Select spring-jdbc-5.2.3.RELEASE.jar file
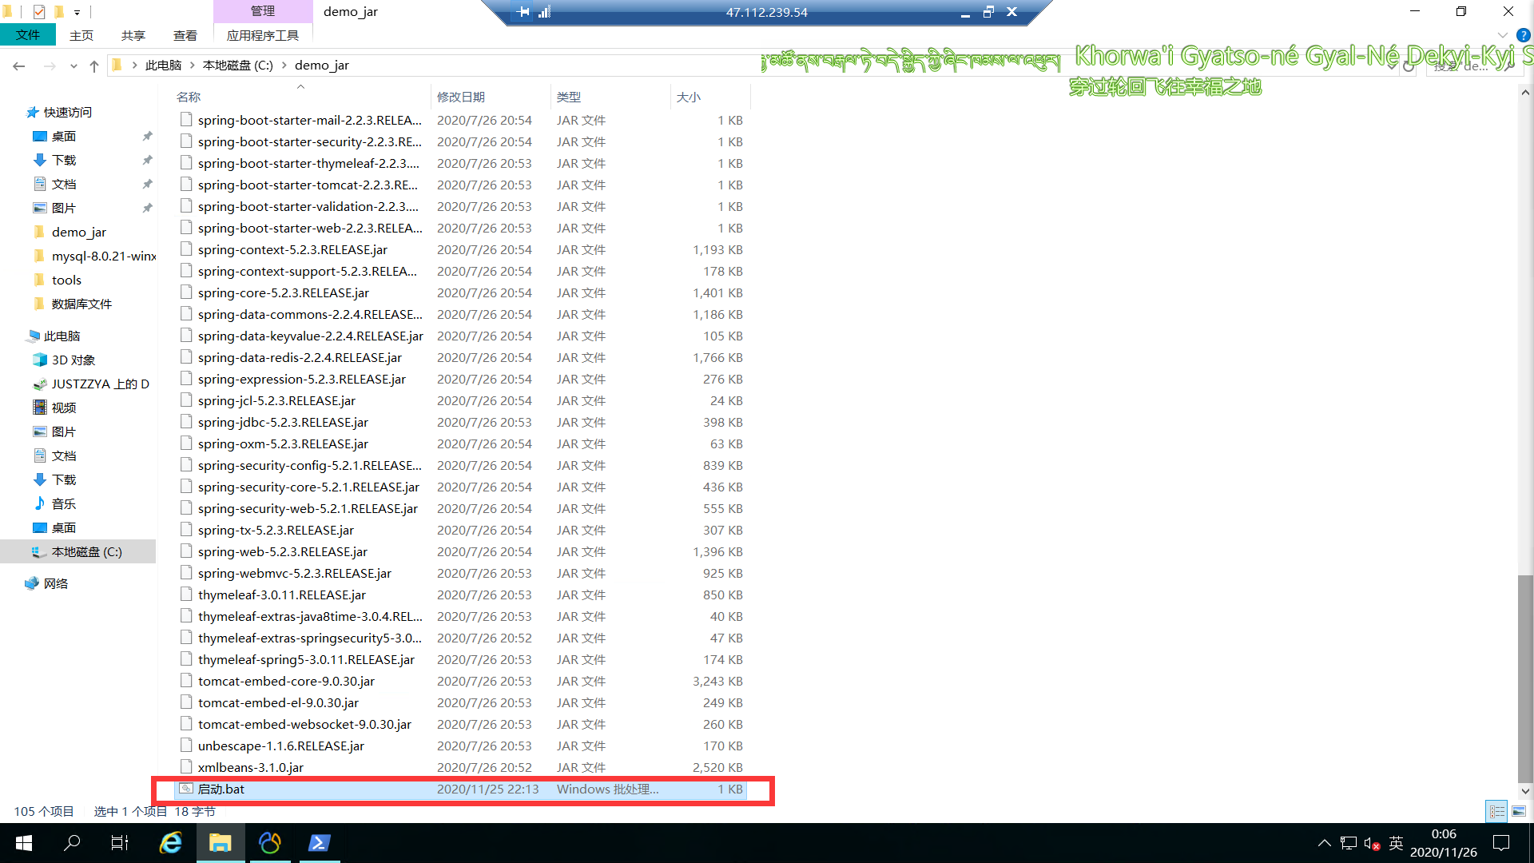Screen dimensions: 1534x863 (x=284, y=423)
